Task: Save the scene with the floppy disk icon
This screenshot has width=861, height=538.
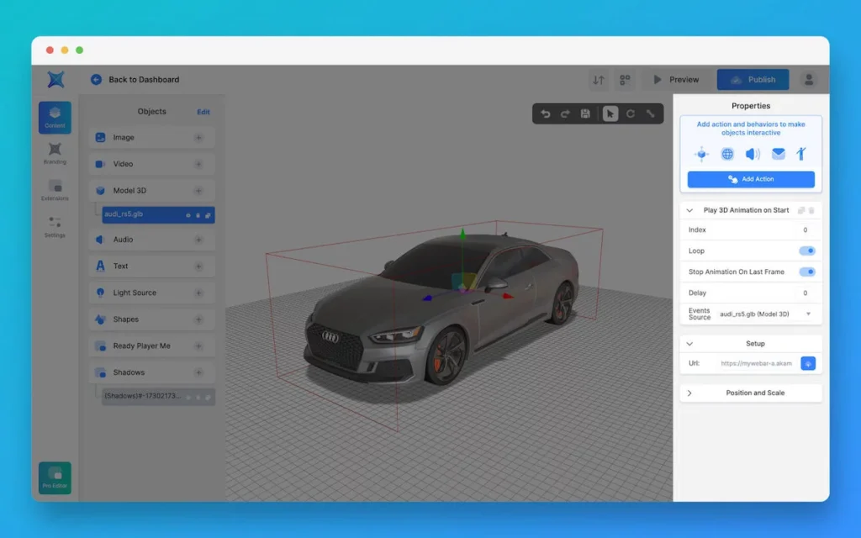Action: point(586,113)
